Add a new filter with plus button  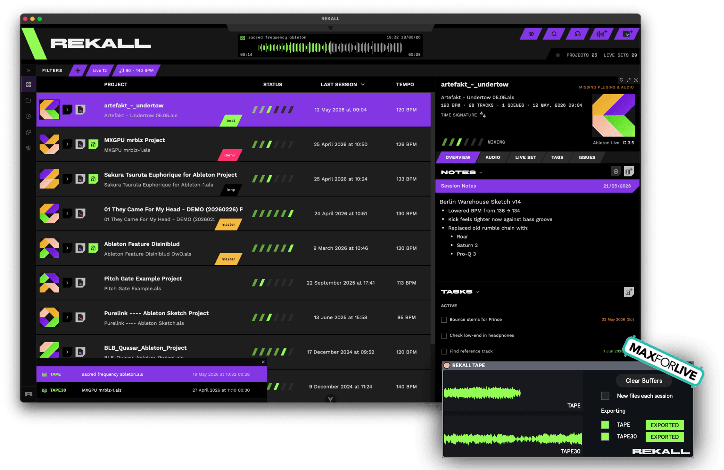tap(78, 70)
